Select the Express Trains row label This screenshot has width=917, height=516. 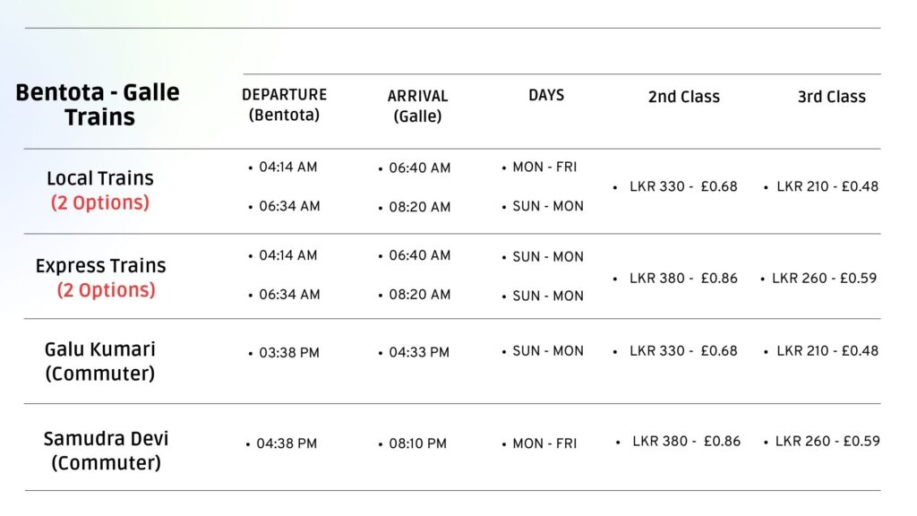[100, 265]
